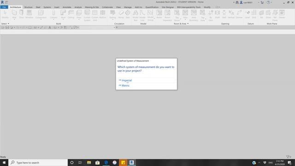Open the View ribbon tab
The image size is (295, 166).
(x=118, y=7)
